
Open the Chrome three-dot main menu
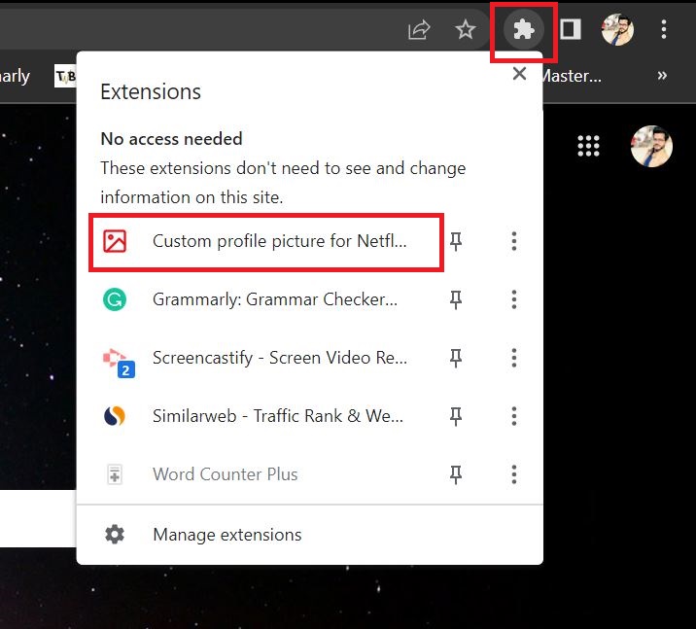[x=664, y=30]
